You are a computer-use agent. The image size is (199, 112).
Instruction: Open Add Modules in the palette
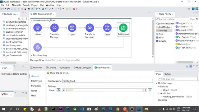pyautogui.click(x=164, y=27)
